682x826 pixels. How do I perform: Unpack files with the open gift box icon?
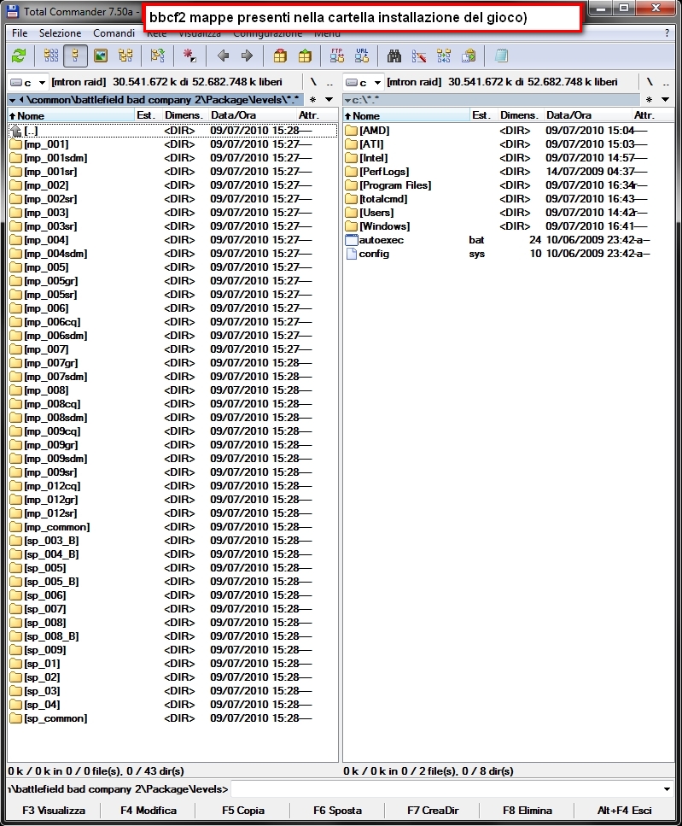[306, 56]
